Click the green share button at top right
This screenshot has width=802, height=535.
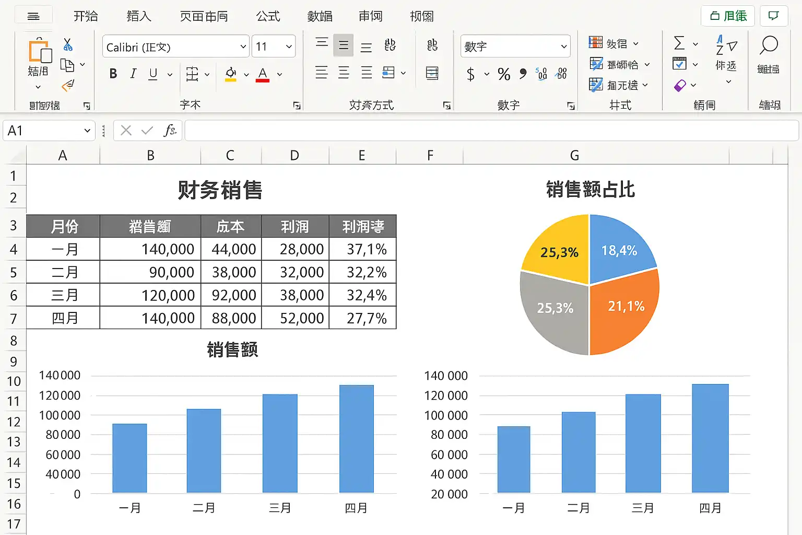tap(728, 16)
